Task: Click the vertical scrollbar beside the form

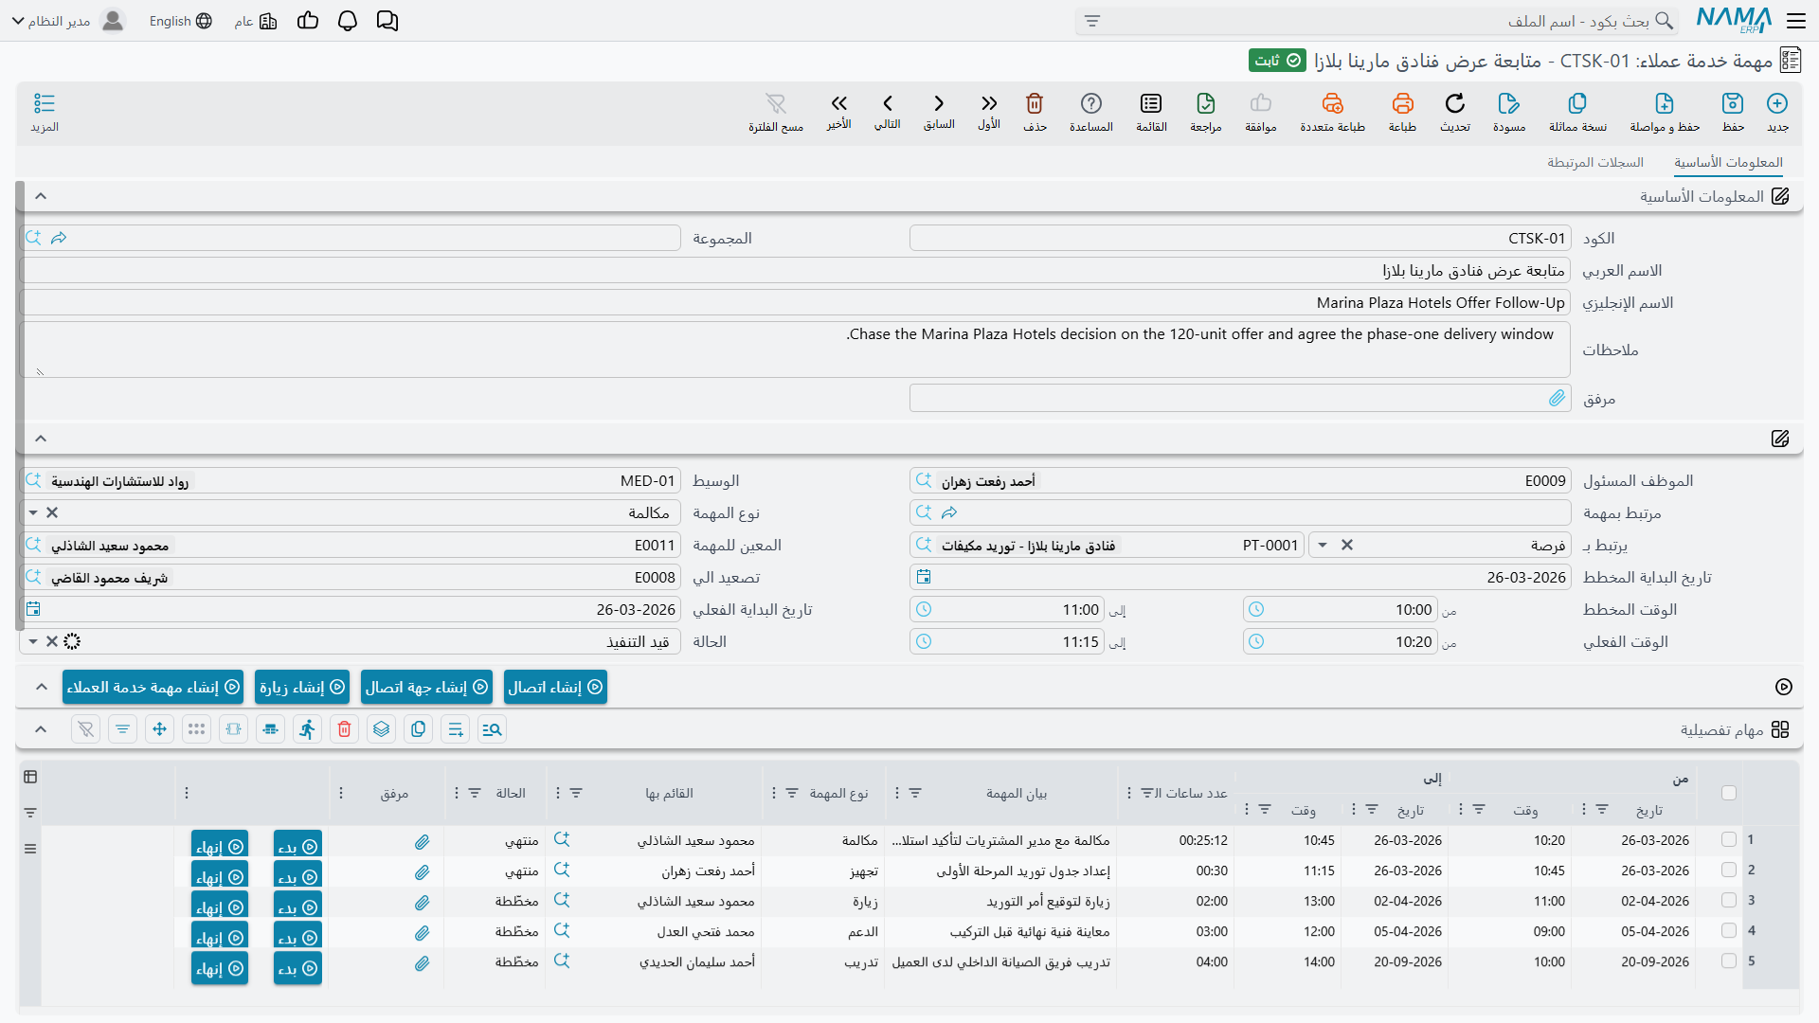Action: click(20, 405)
